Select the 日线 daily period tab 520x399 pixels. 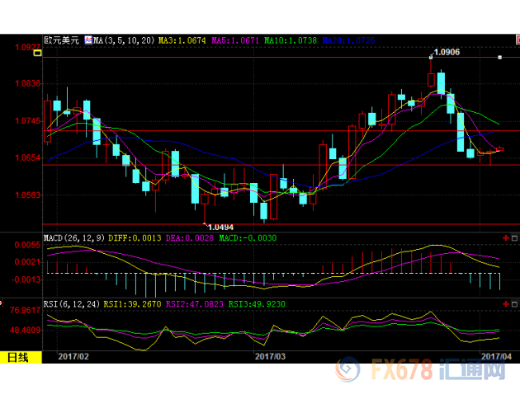(x=21, y=357)
